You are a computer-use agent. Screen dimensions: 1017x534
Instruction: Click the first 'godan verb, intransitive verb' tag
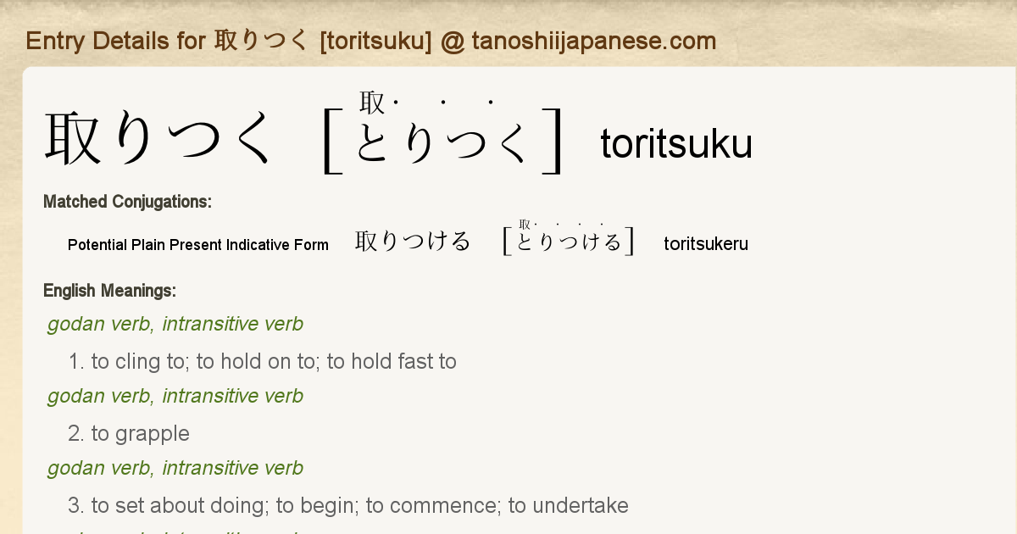pyautogui.click(x=175, y=324)
